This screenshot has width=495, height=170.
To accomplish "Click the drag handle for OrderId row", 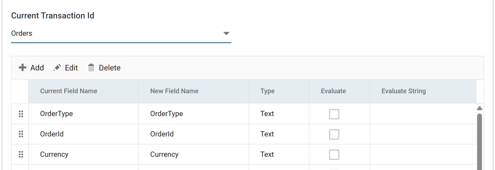I will point(21,134).
